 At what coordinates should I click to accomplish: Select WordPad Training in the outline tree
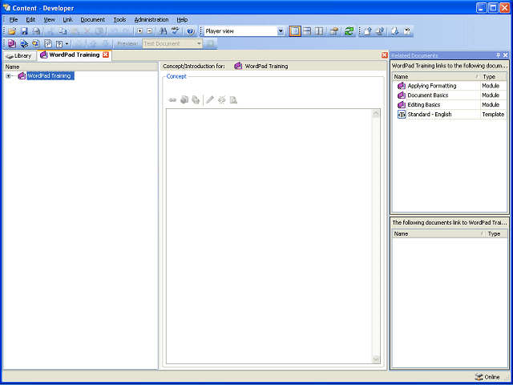tap(49, 76)
